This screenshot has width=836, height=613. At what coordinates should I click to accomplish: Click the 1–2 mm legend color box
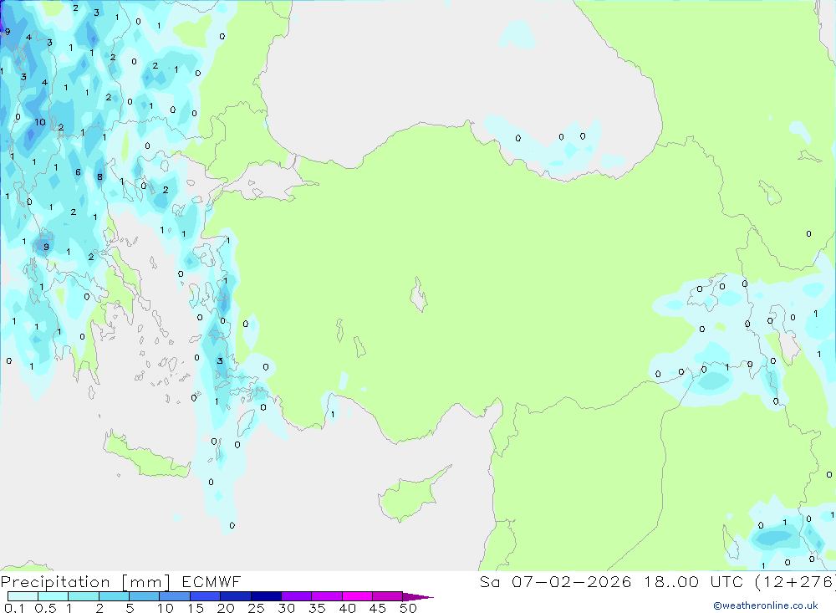tap(84, 596)
